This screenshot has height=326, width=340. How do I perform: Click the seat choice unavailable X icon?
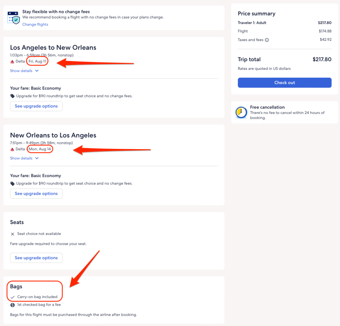coord(13,234)
